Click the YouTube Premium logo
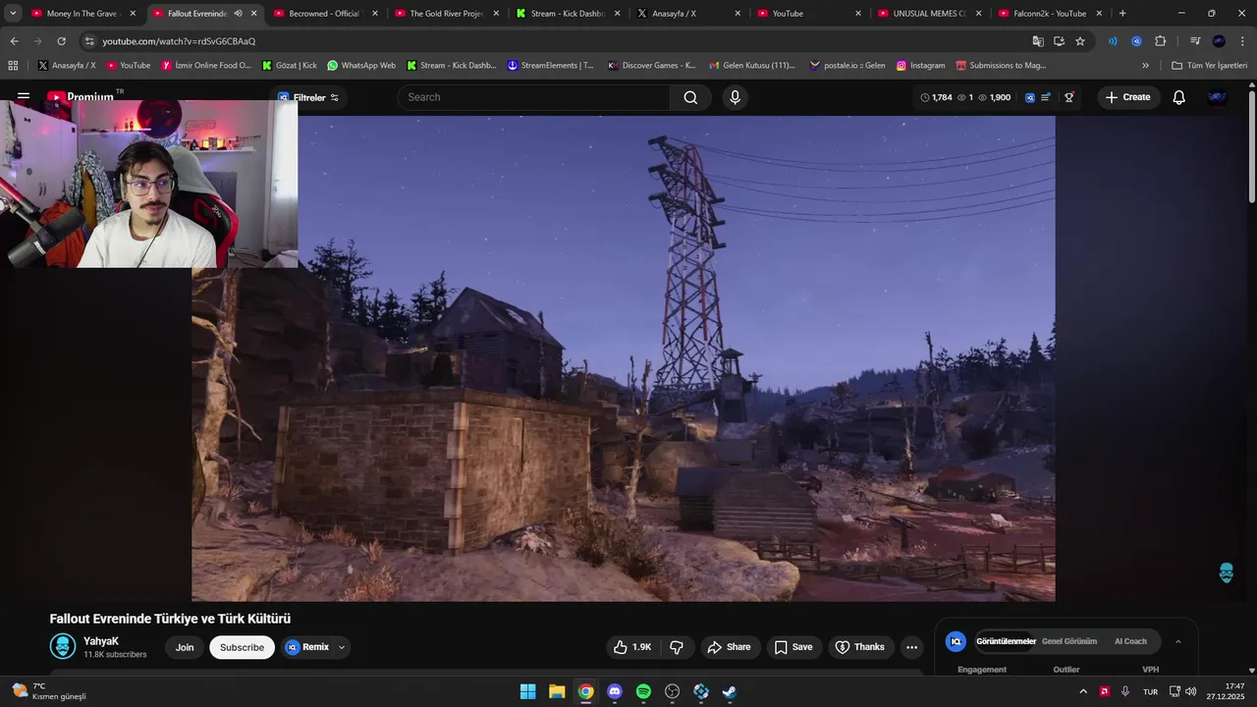 point(81,97)
